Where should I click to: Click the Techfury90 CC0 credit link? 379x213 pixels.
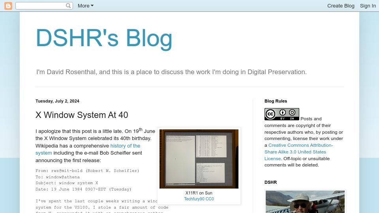[199, 199]
